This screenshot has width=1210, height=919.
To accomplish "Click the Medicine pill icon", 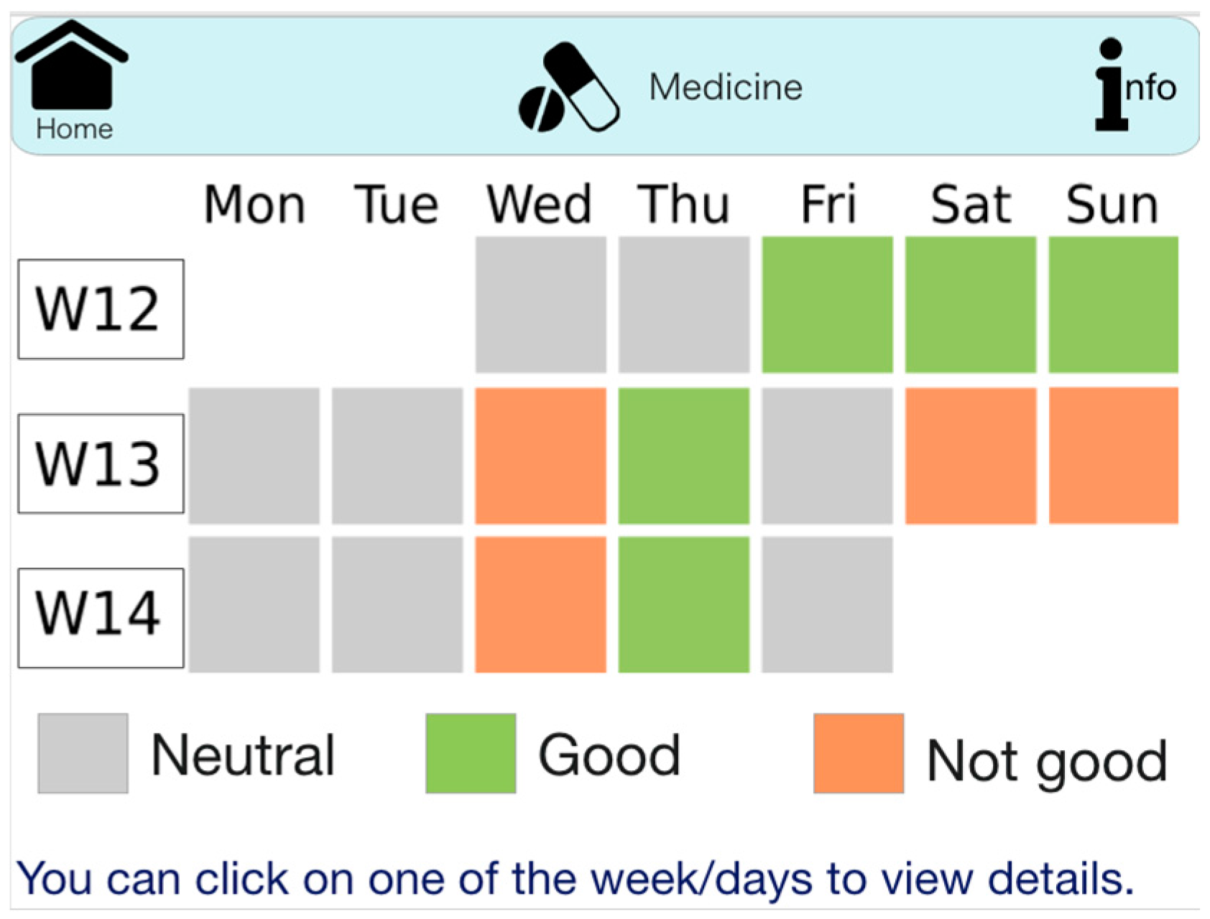I will 569,88.
